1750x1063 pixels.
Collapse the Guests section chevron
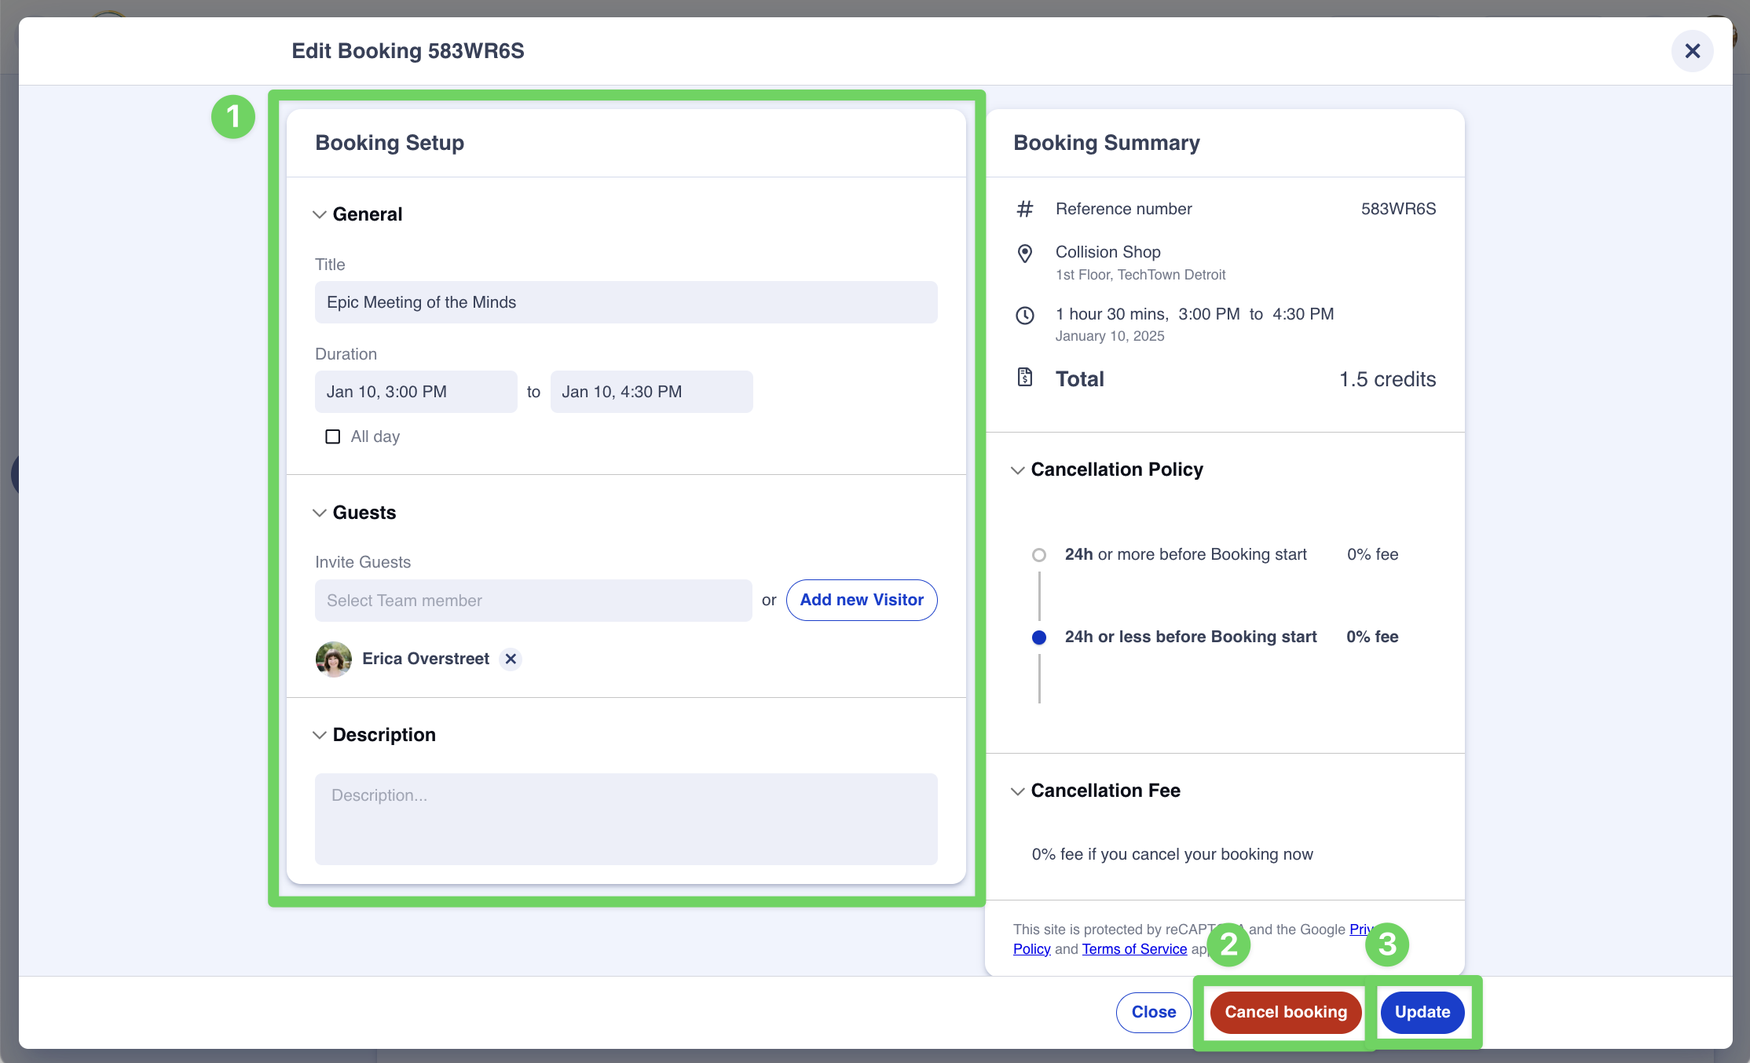pyautogui.click(x=320, y=513)
